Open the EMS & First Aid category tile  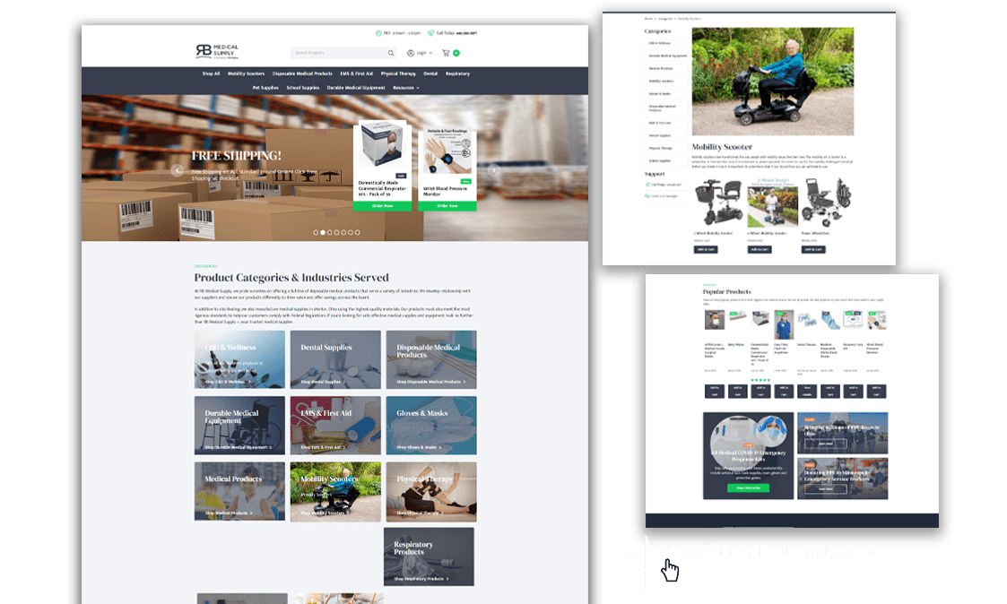click(x=335, y=426)
